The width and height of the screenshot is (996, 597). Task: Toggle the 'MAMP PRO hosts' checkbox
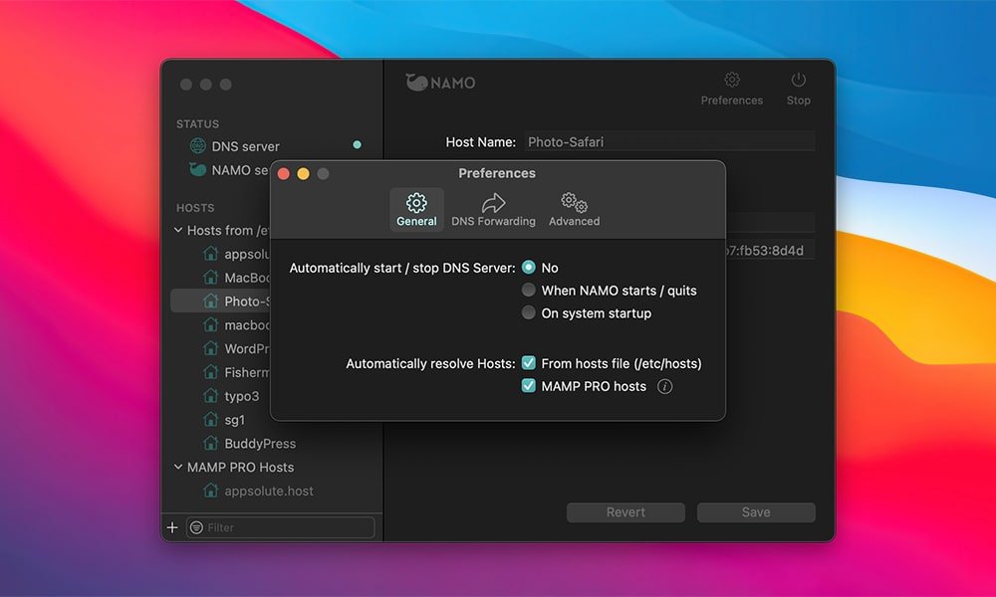coord(529,386)
